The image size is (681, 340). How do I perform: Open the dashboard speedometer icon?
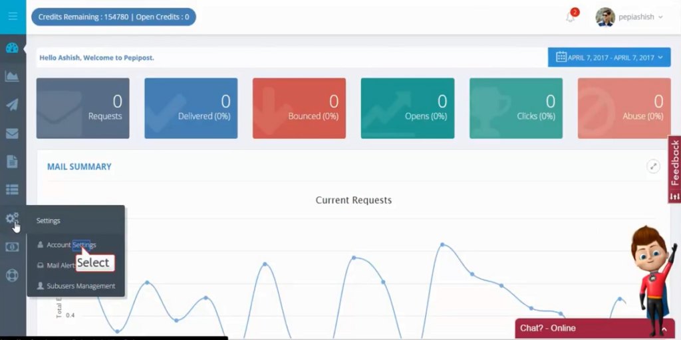(12, 48)
